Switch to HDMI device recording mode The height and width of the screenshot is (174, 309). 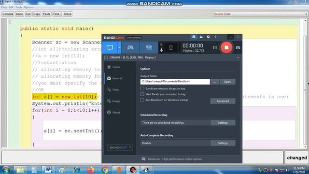click(149, 47)
